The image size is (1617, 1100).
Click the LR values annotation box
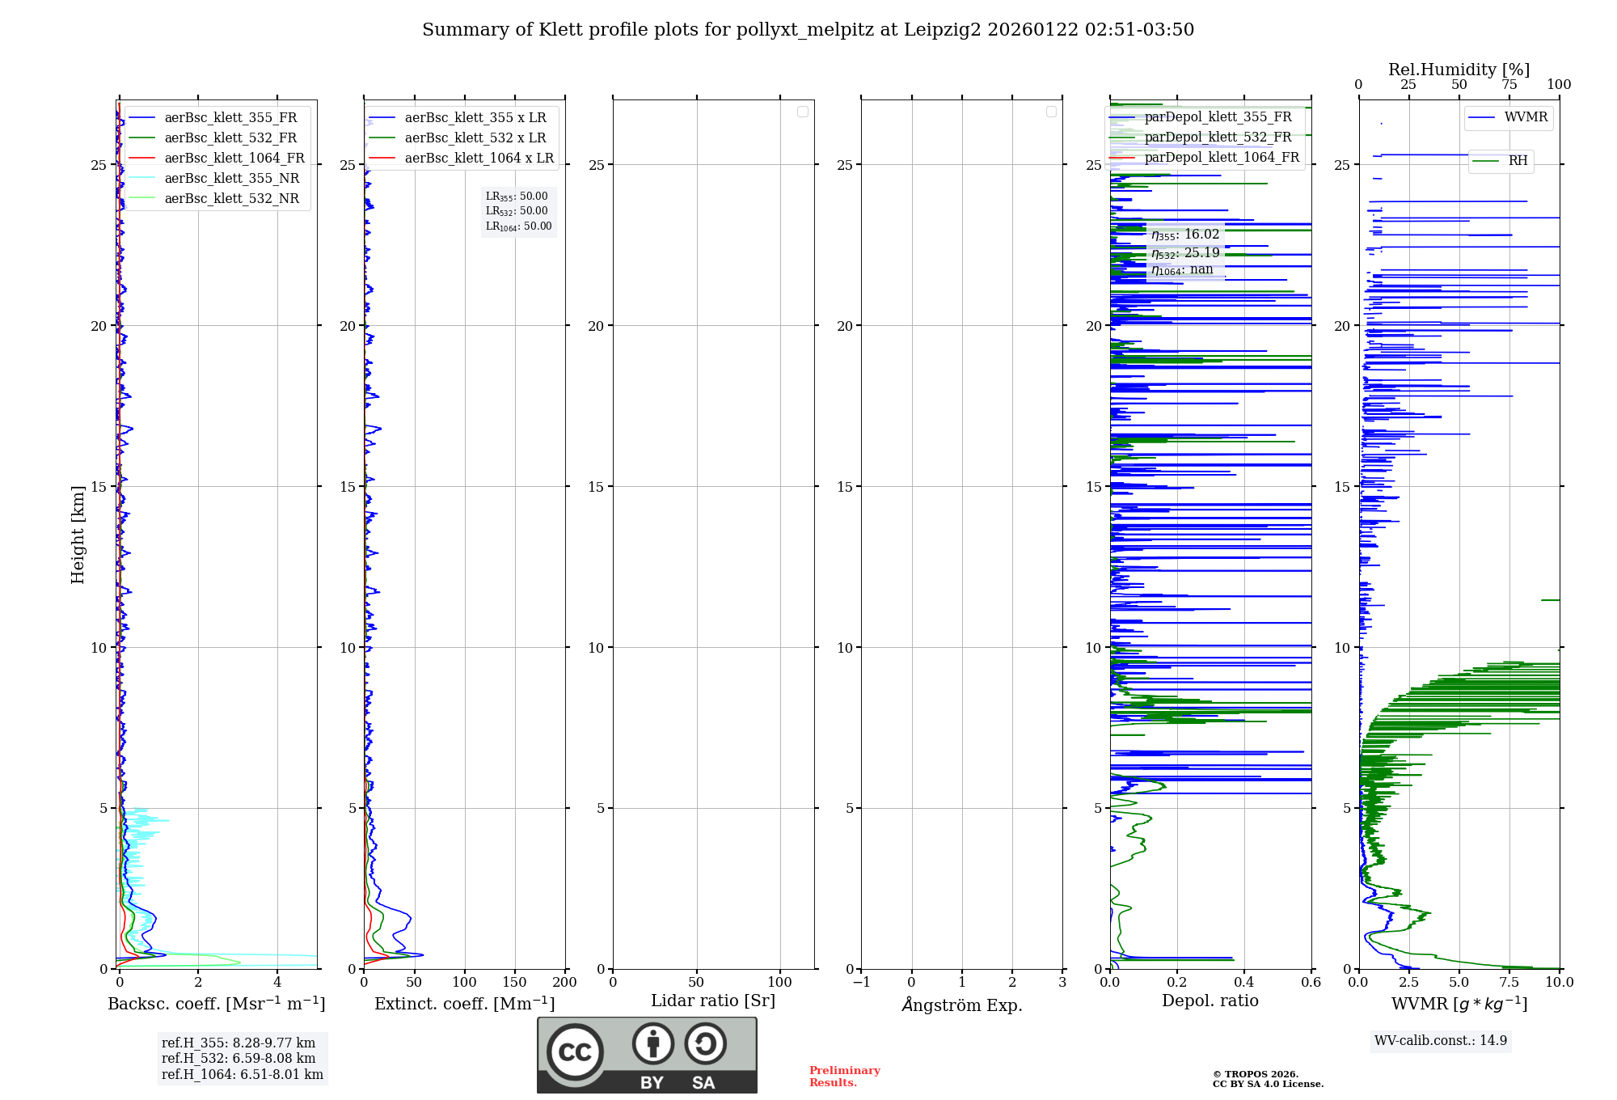tap(518, 211)
